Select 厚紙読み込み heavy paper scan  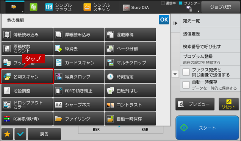[x=79, y=35]
